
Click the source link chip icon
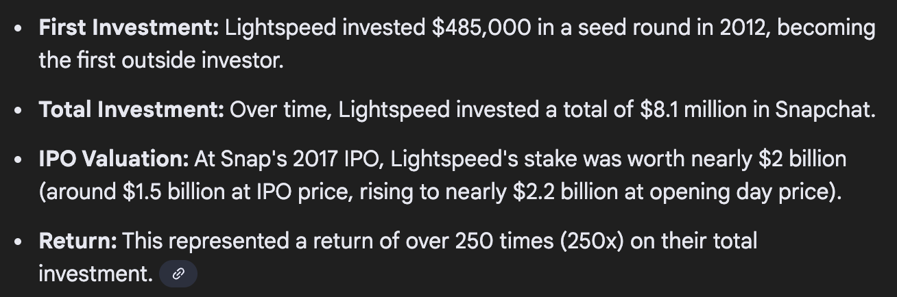pos(178,274)
